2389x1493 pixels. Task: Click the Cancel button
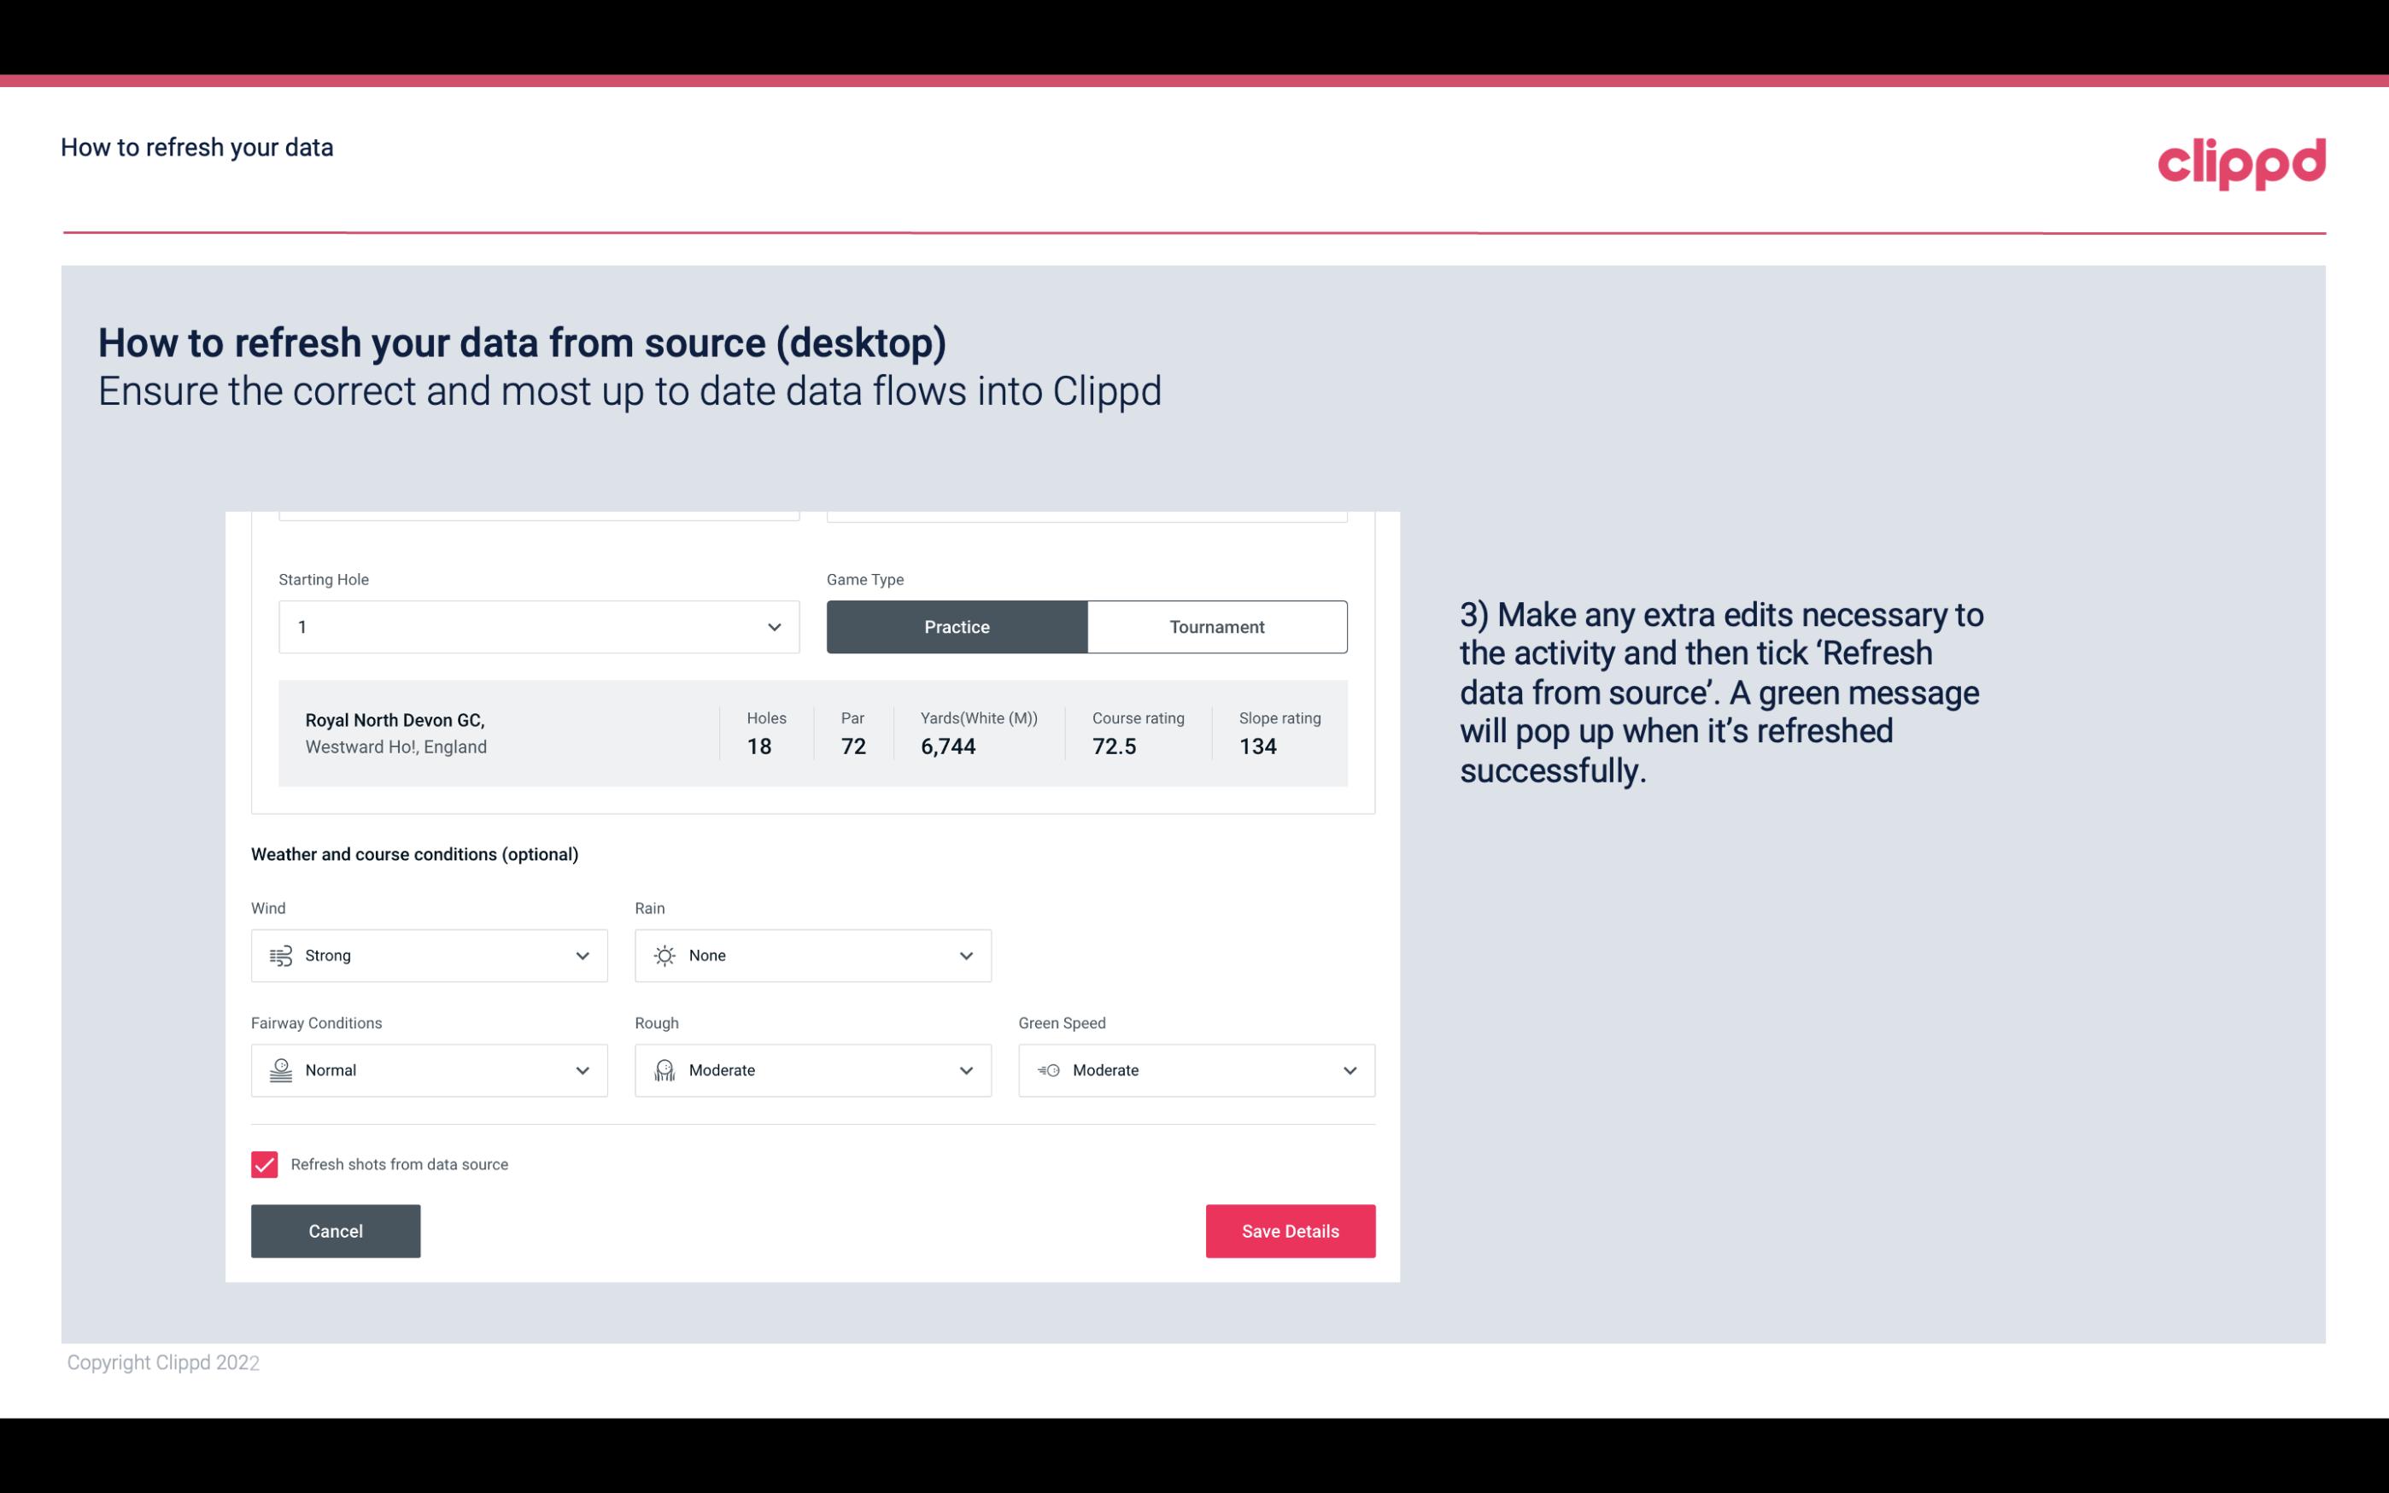pos(336,1230)
